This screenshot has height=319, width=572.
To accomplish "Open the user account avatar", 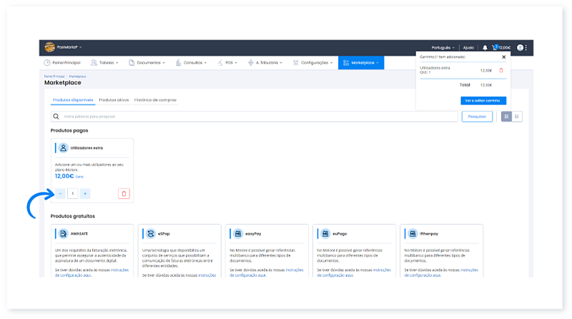I will (520, 47).
